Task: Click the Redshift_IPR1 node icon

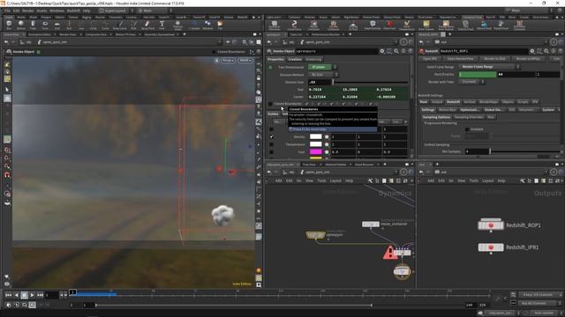Action: tap(491, 247)
